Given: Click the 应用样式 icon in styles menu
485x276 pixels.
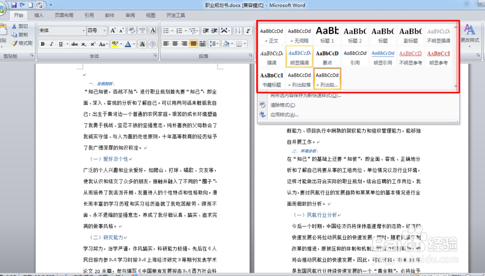Looking at the screenshot, I should [x=262, y=114].
